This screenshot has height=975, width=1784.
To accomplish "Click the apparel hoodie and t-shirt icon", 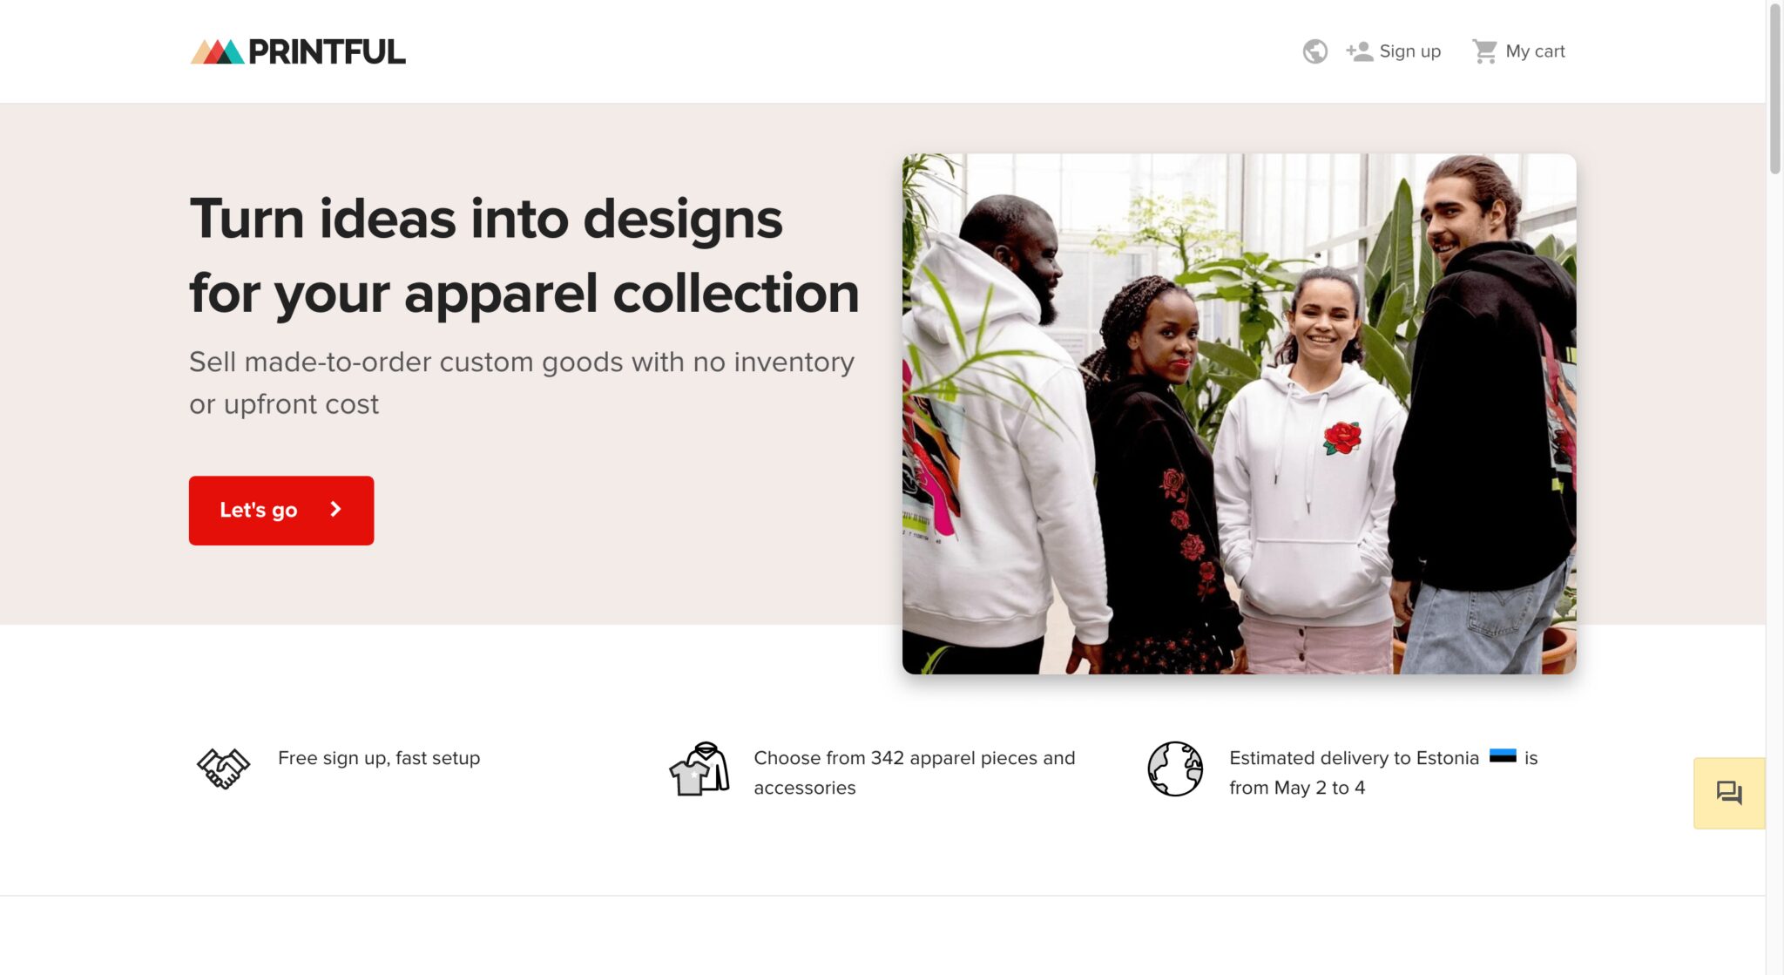I will coord(699,768).
